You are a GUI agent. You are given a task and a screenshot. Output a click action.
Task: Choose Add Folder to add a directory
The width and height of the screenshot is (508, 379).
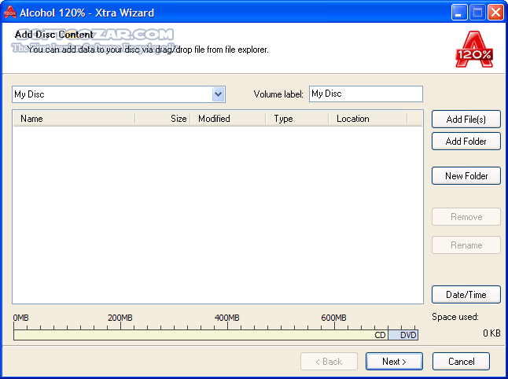[x=466, y=142]
